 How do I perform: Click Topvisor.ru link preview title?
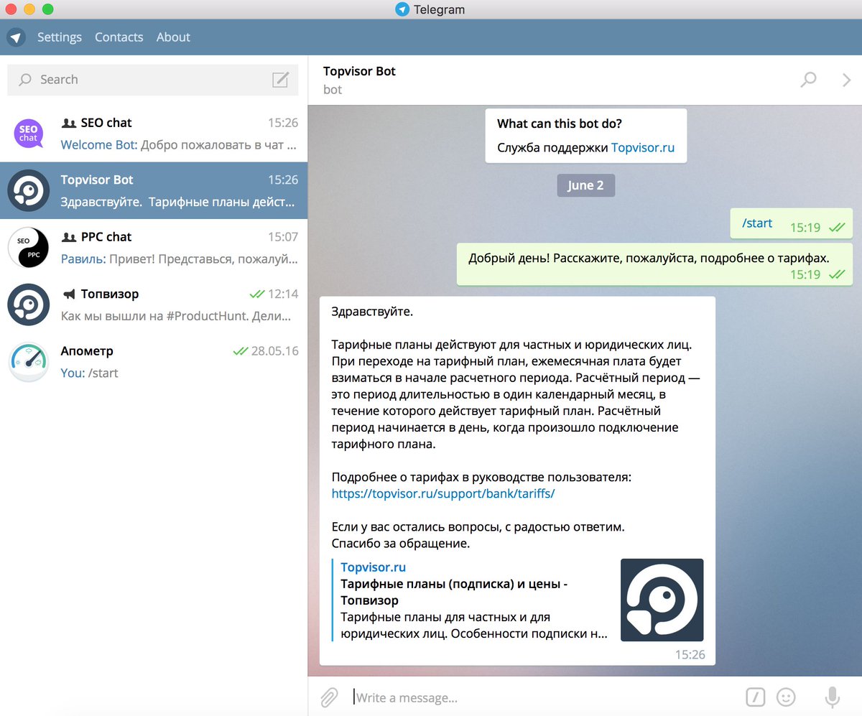coord(374,567)
